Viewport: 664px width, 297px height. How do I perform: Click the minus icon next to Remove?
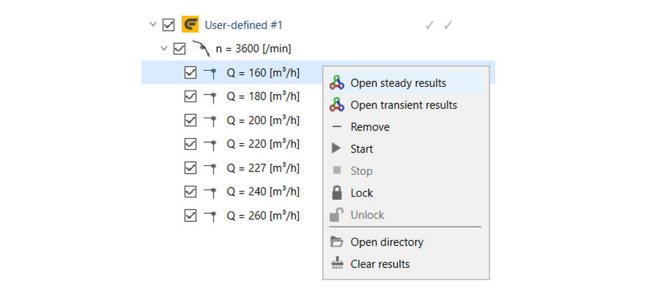[x=337, y=127]
